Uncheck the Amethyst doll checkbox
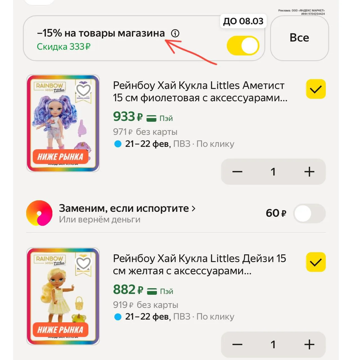 [316, 89]
